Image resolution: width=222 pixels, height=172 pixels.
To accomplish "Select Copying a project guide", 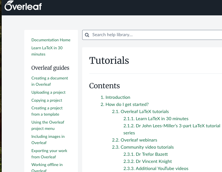I will pos(47,100).
